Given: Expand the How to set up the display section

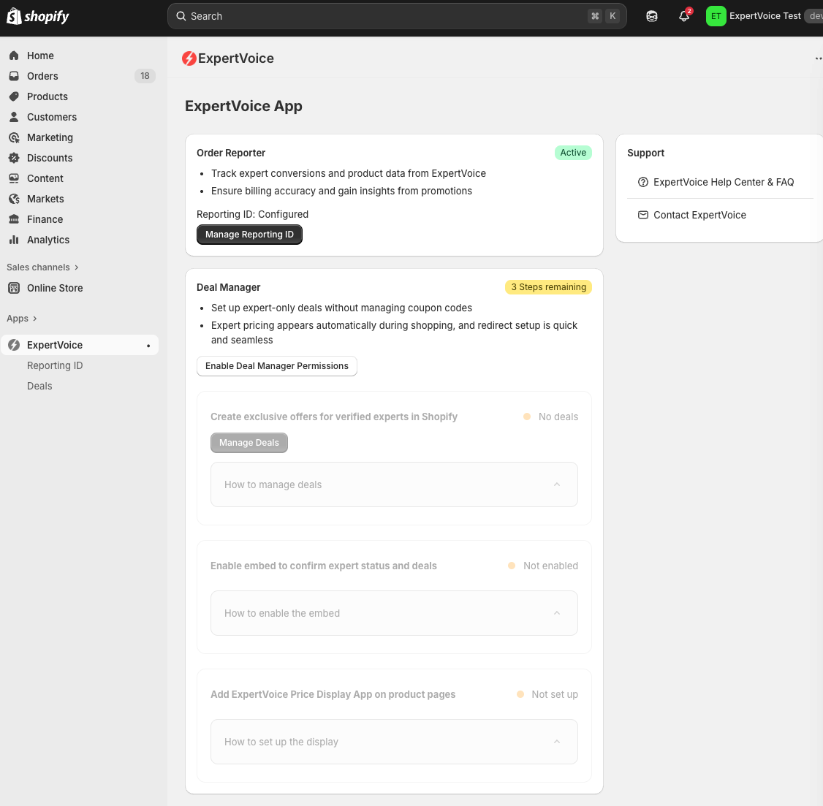Looking at the screenshot, I should [x=394, y=742].
